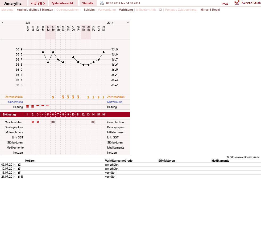Collapse chart with the top-right < arrow

click(x=128, y=22)
